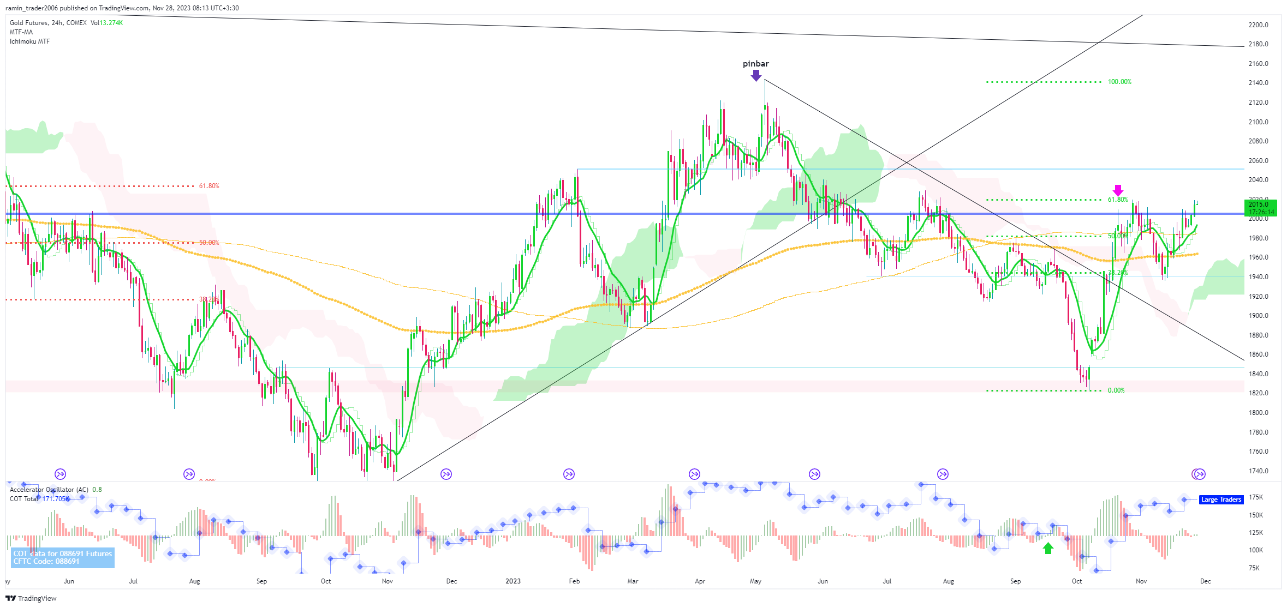Click the Feb label on time axis
1287x608 pixels.
pos(574,581)
